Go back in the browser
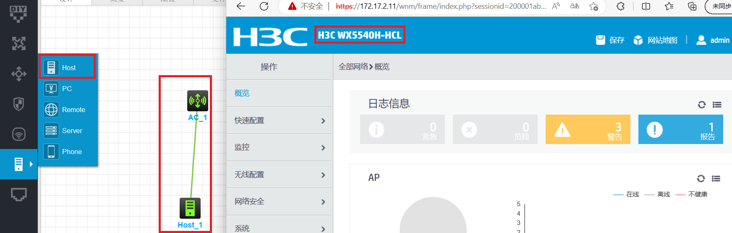This screenshot has width=732, height=233. pos(241,6)
